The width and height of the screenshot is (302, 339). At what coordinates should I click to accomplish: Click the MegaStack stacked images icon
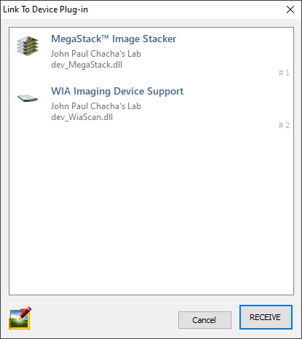28,46
